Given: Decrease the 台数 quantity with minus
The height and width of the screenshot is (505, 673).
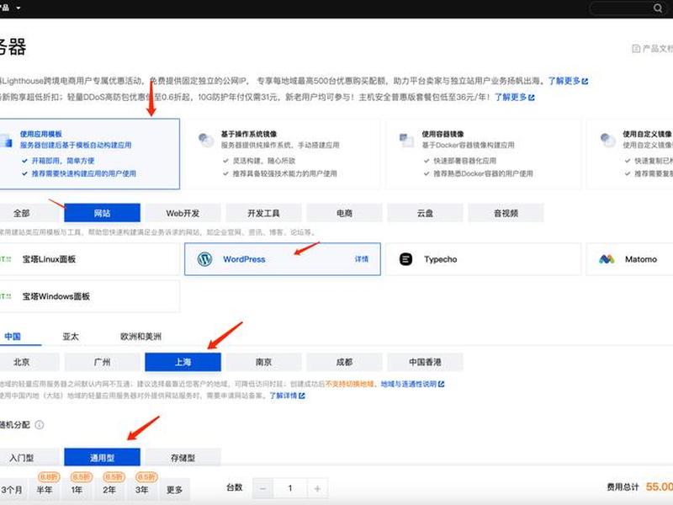Looking at the screenshot, I should [x=262, y=489].
